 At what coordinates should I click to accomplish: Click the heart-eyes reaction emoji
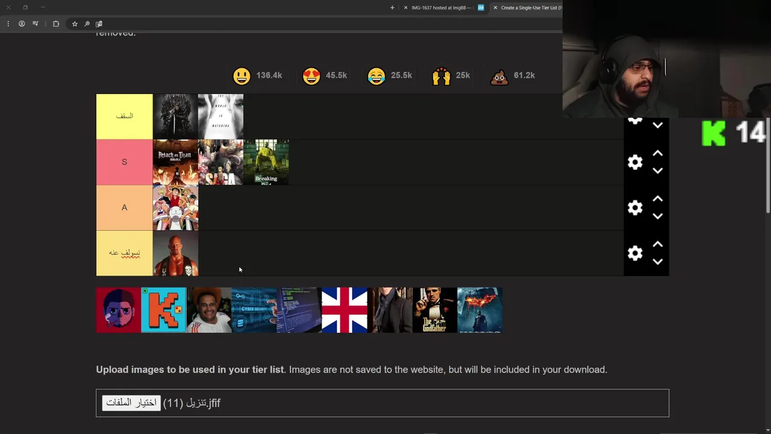(x=311, y=76)
